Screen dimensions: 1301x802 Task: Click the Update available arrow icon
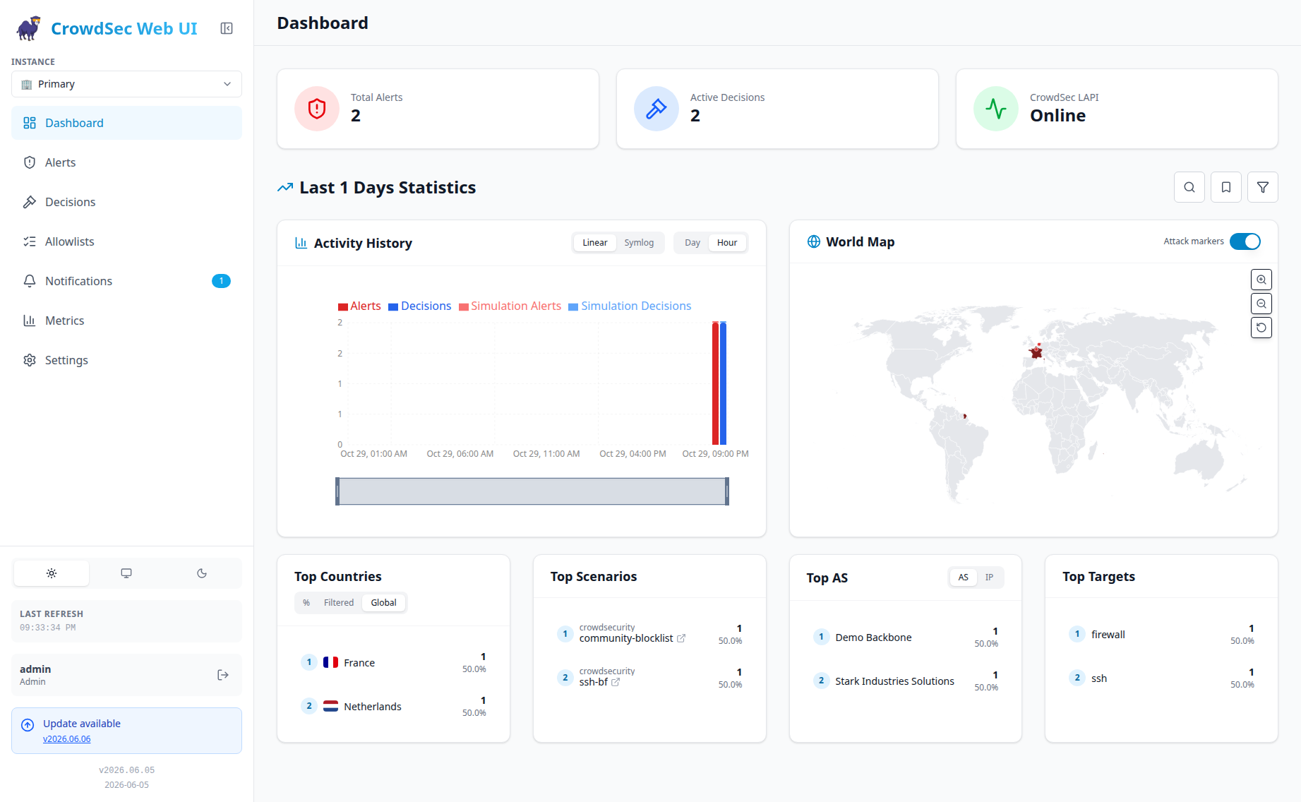tap(28, 725)
